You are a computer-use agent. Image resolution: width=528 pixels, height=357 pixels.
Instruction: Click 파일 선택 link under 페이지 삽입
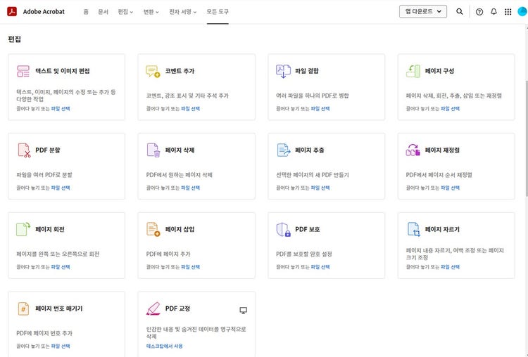pos(190,267)
